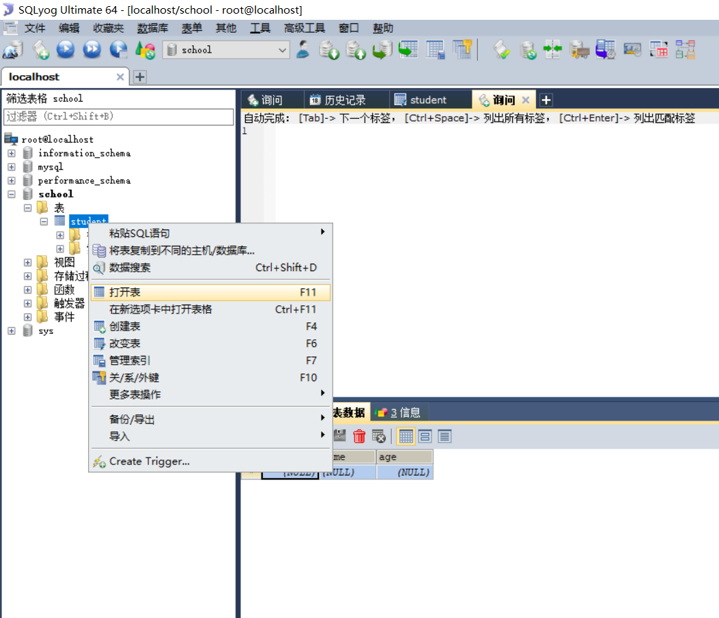Image resolution: width=719 pixels, height=618 pixels.
Task: Click the format query shapes icon
Action: click(145, 50)
